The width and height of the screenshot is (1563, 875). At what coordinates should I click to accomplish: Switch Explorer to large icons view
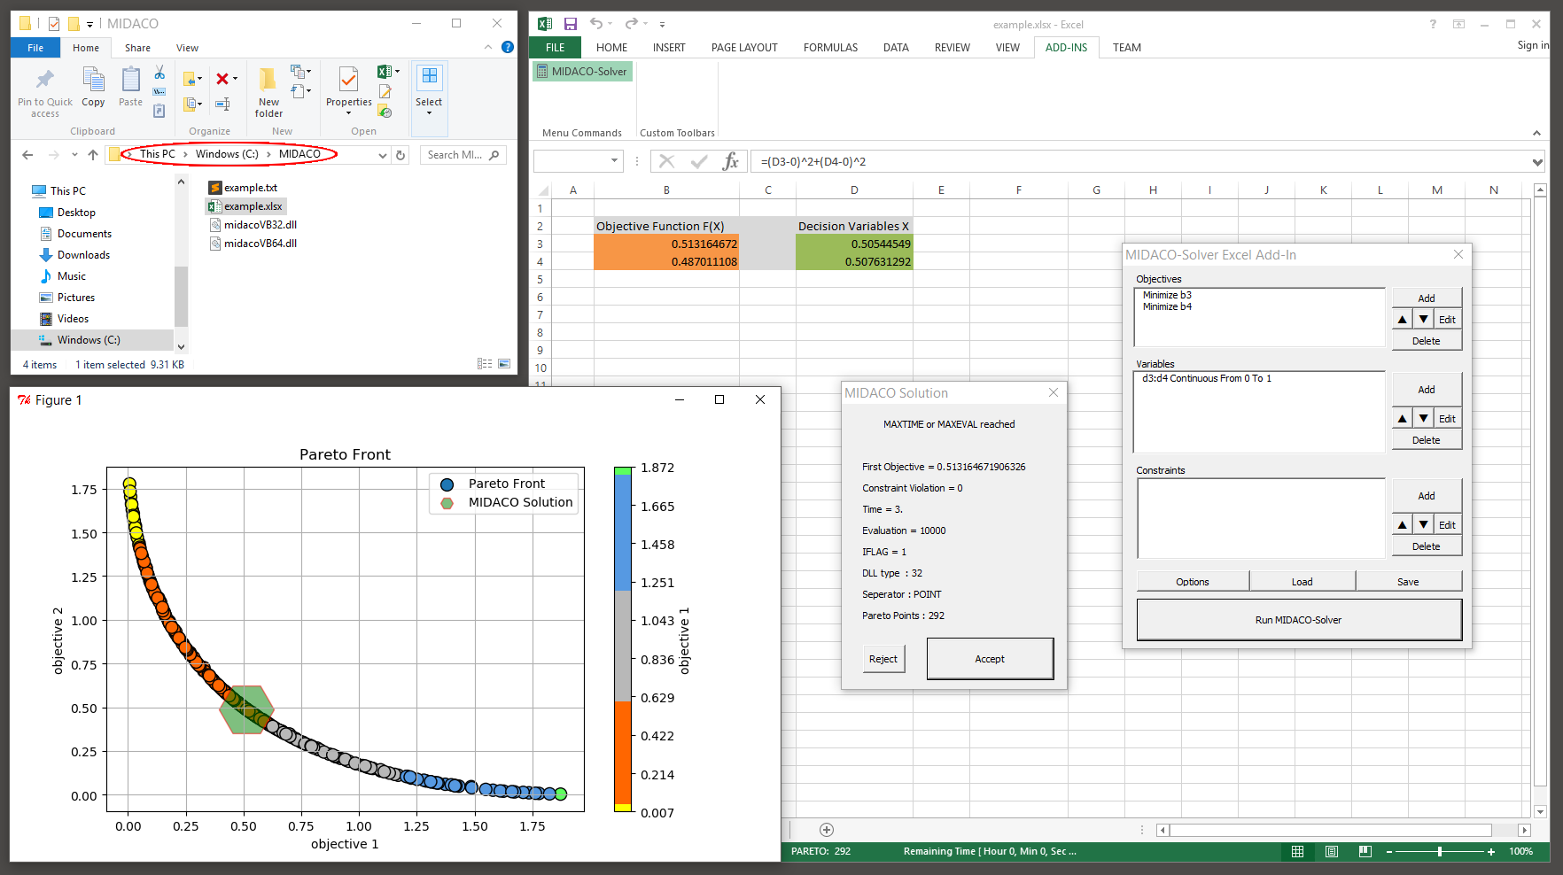tap(504, 364)
